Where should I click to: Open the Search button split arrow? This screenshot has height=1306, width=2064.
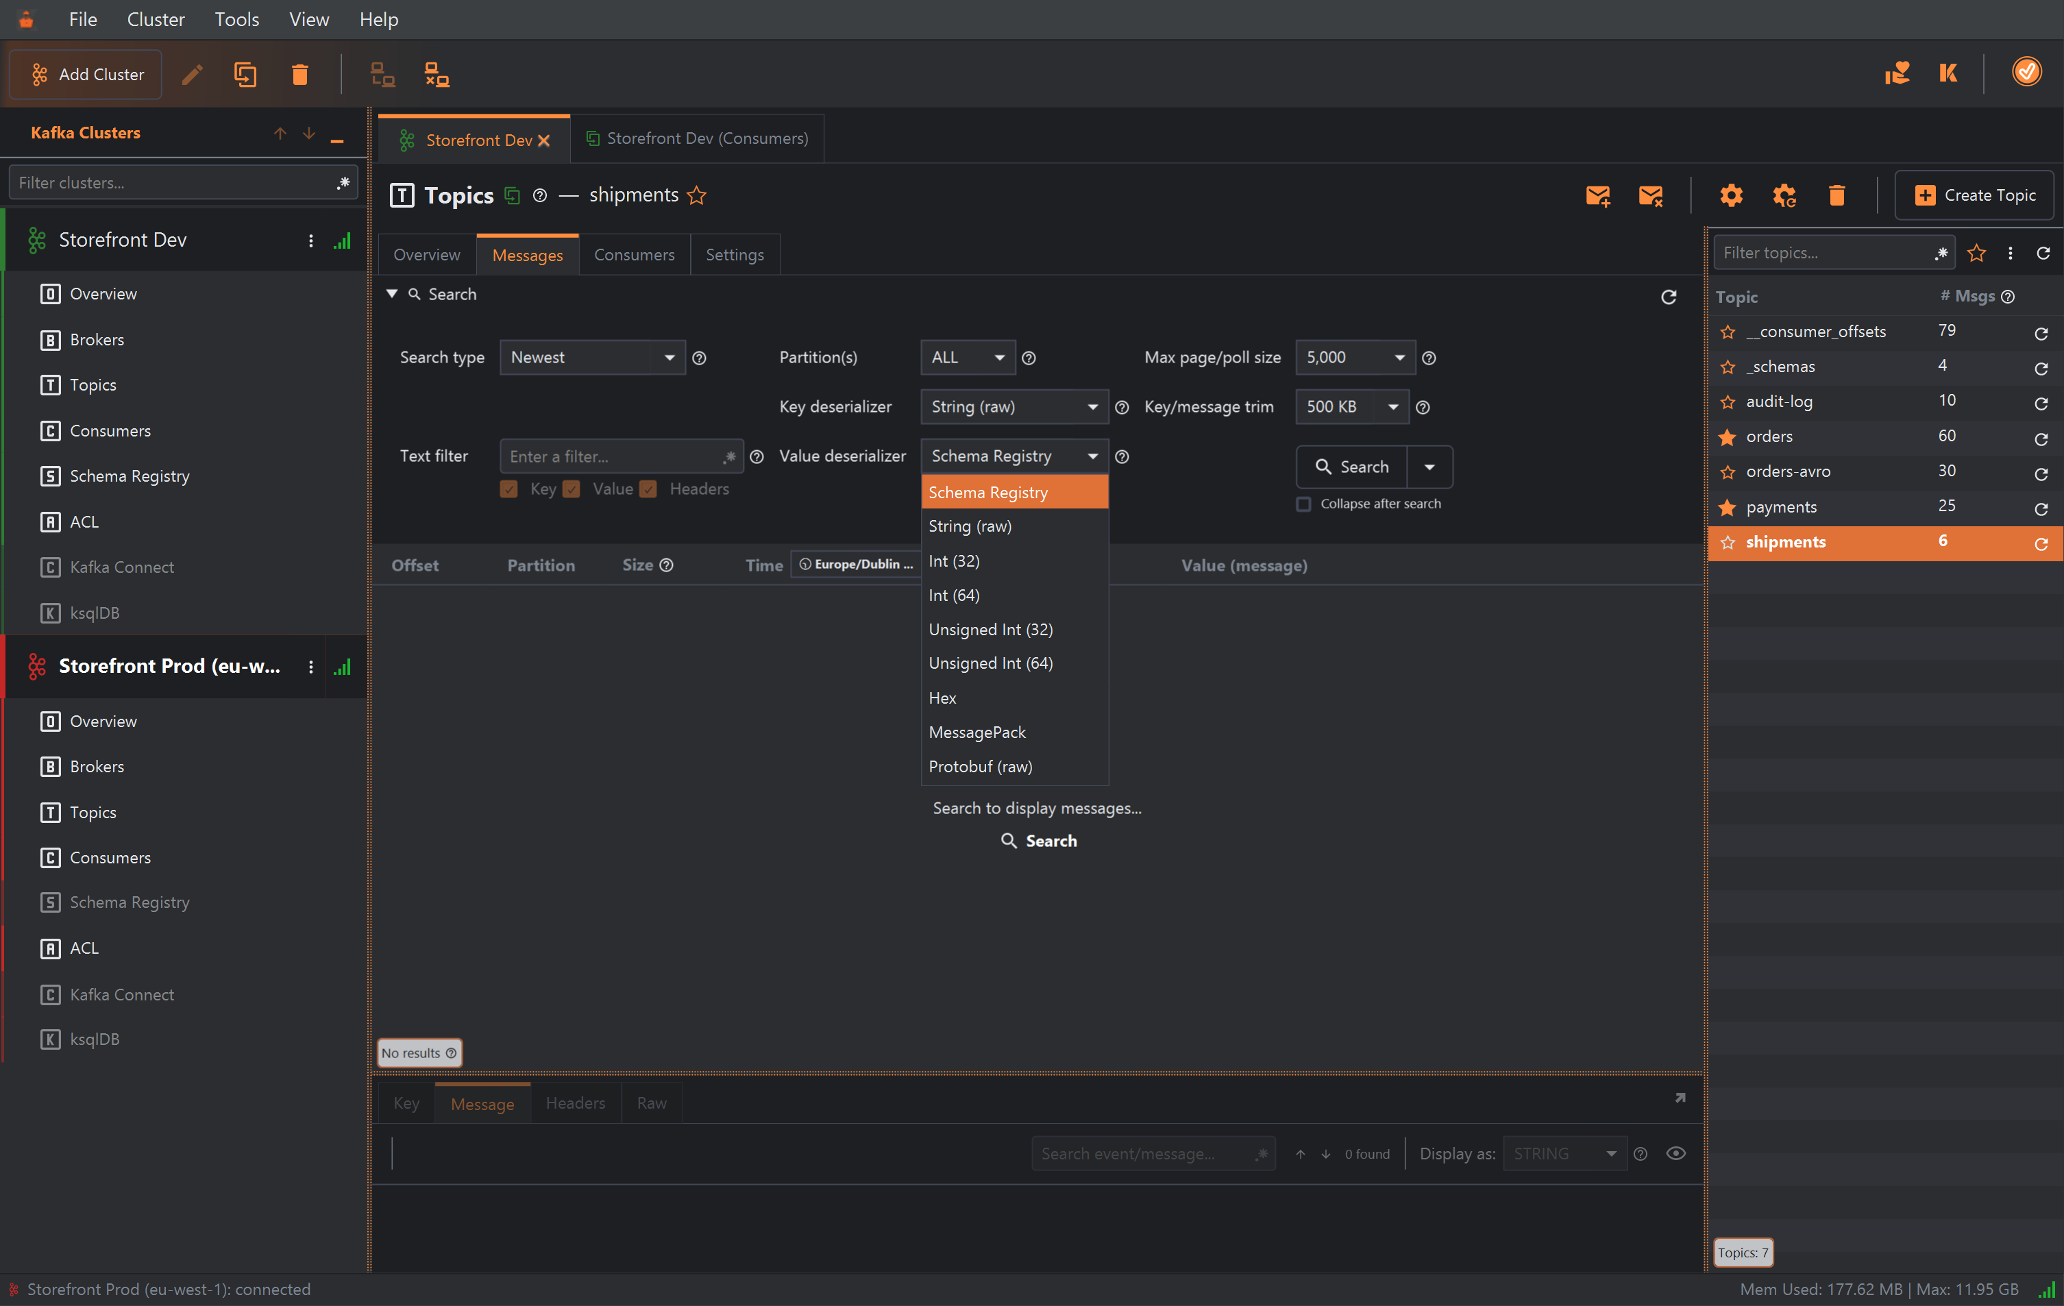[1429, 467]
